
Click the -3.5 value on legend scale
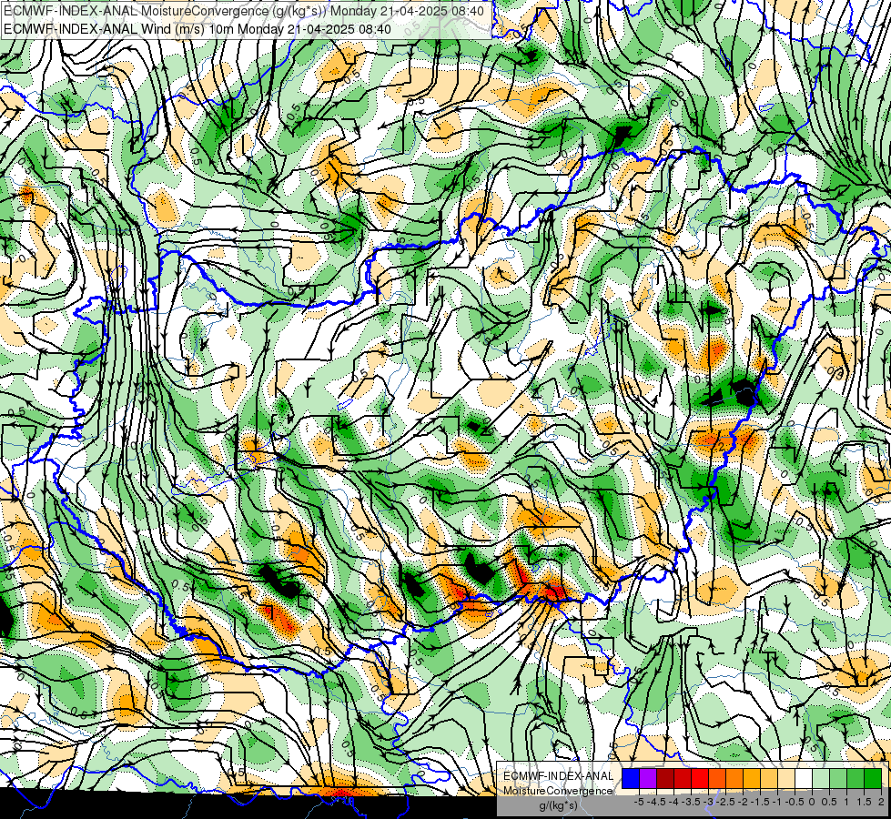(x=691, y=802)
